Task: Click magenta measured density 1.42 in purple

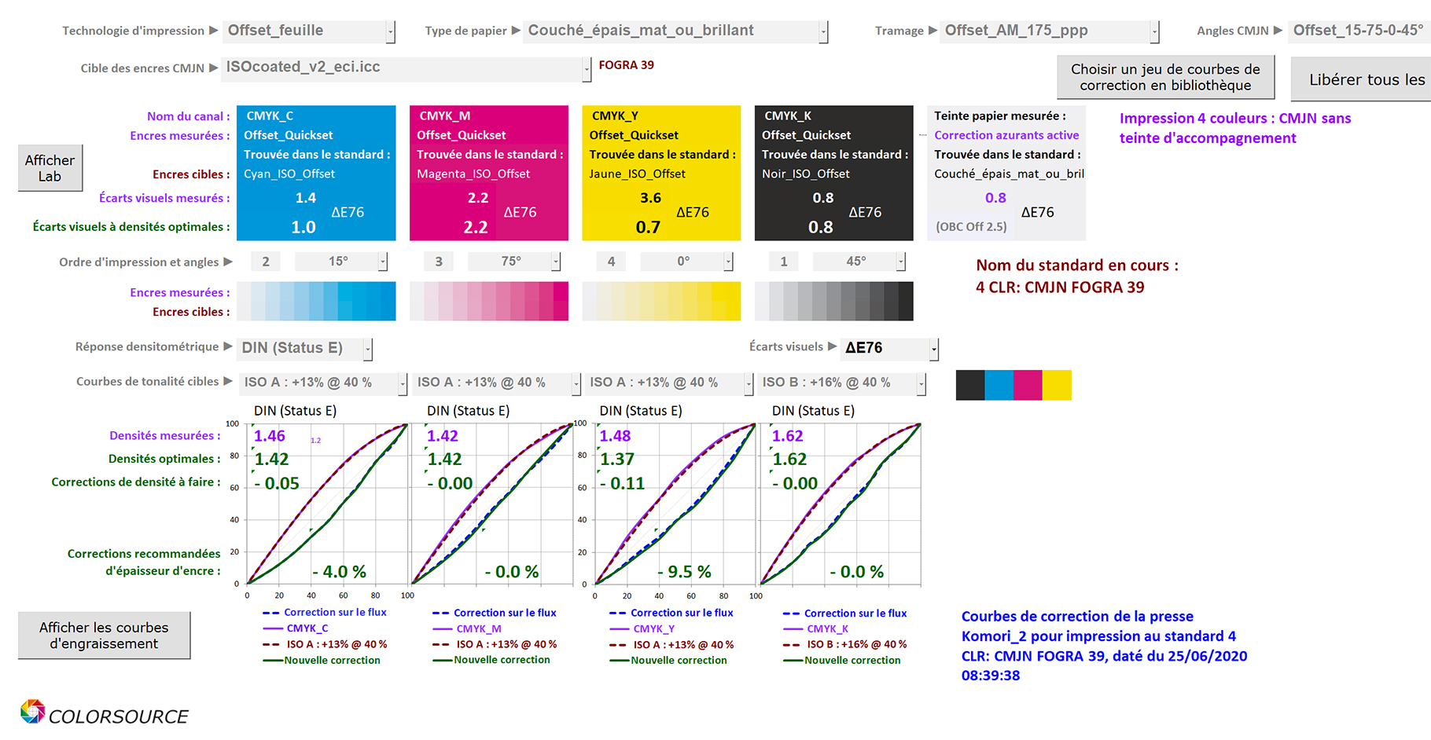Action: pos(443,436)
